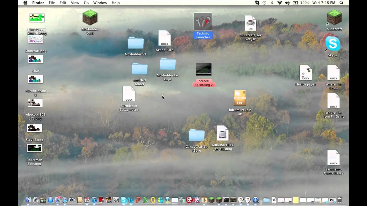Launch Skype from the Dock
The width and height of the screenshot is (367, 206).
[x=124, y=200]
